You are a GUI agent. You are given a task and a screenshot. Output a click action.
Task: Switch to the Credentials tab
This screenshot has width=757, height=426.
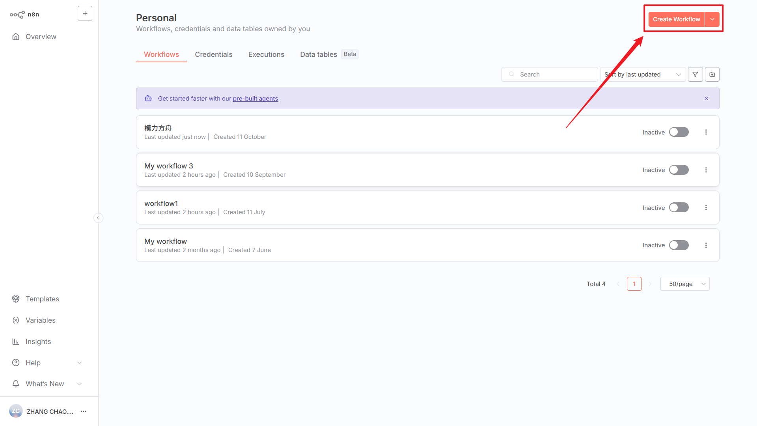213,54
